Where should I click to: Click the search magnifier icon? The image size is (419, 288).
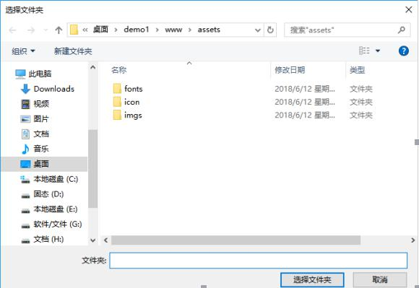point(402,30)
